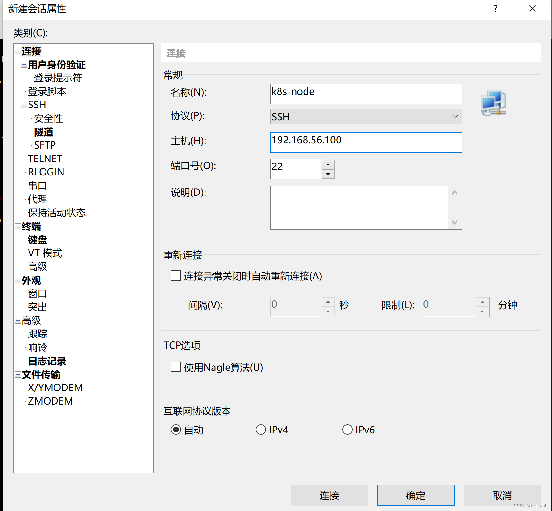Select the TELNET tree item

click(45, 158)
